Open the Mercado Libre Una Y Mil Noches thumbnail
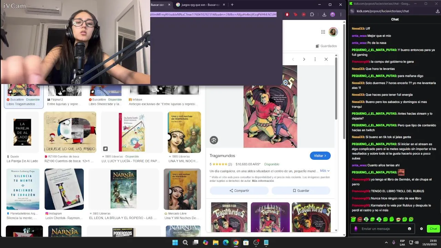The image size is (441, 248). click(x=182, y=189)
